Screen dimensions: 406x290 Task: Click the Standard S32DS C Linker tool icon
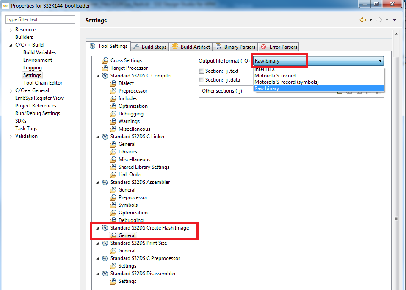tap(105, 137)
